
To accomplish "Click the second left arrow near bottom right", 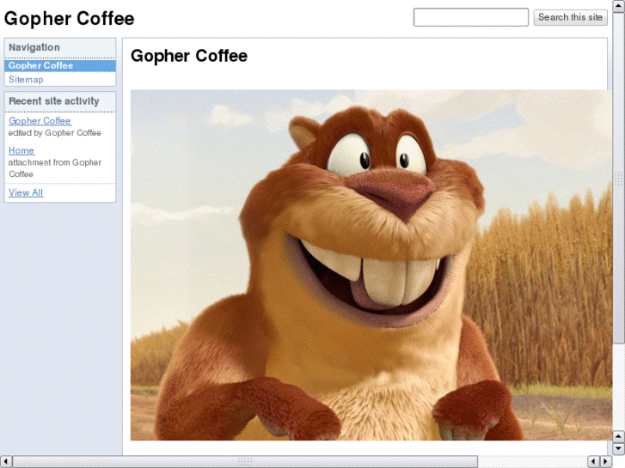I will [593, 462].
